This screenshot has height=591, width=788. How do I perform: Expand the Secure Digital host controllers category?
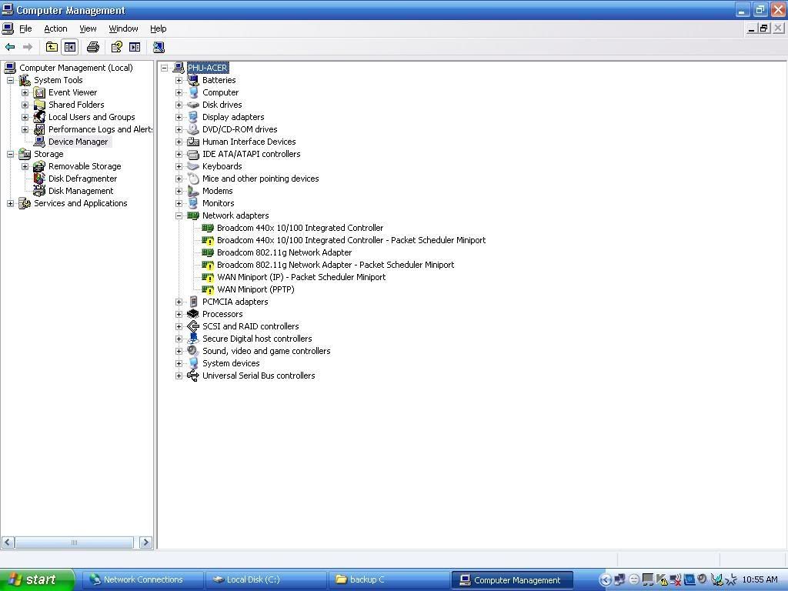(x=179, y=339)
